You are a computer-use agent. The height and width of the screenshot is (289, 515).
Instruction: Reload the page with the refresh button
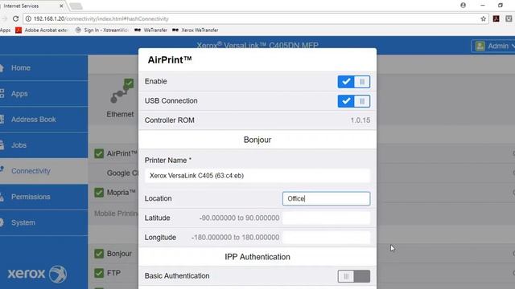tap(15, 18)
